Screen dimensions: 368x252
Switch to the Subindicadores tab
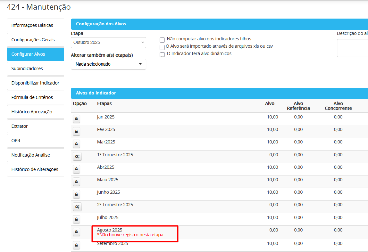[x=35, y=69]
